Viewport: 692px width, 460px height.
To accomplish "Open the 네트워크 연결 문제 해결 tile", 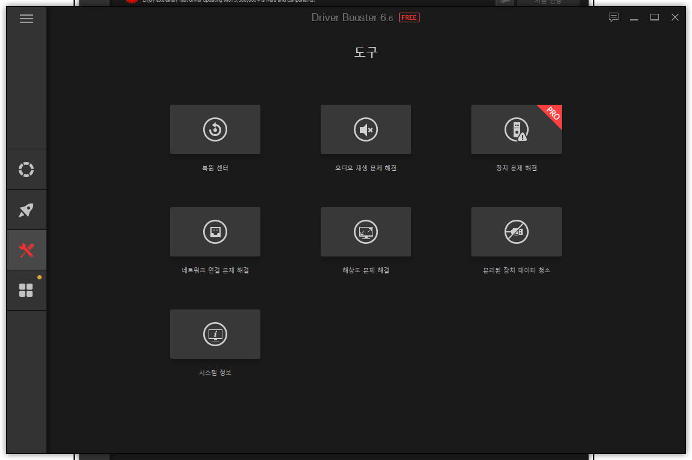I will pyautogui.click(x=215, y=232).
